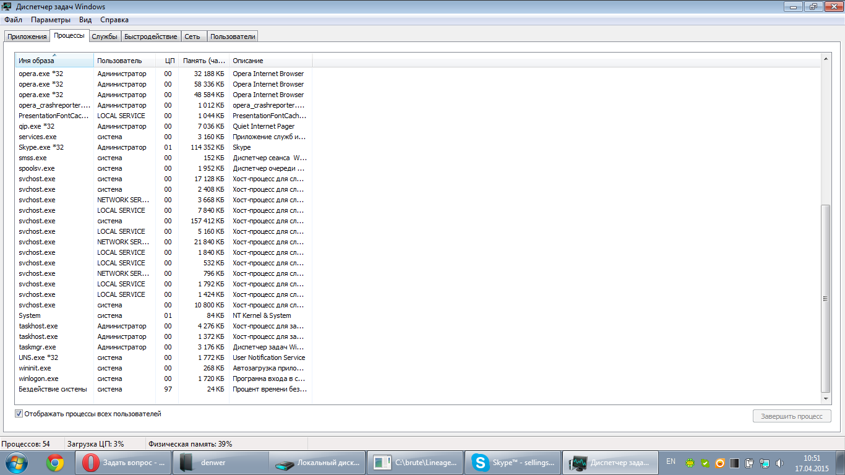Switch to the Пользователи tab
The image size is (845, 475).
click(233, 36)
